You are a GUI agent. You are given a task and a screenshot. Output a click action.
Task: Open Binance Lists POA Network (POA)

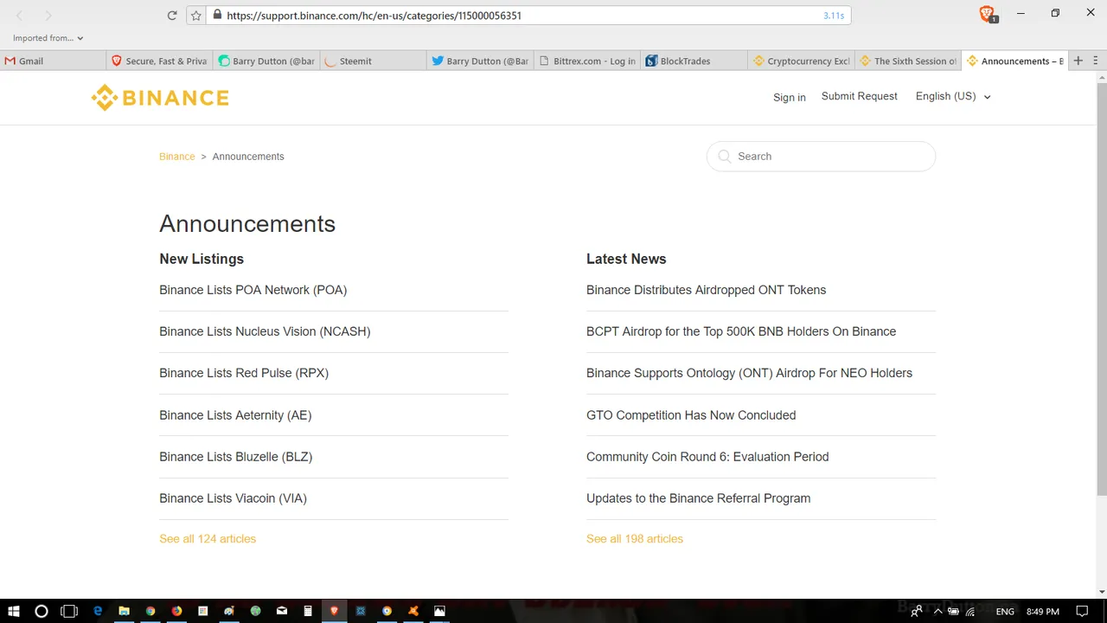pyautogui.click(x=253, y=290)
